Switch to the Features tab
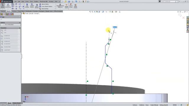 (3, 11)
